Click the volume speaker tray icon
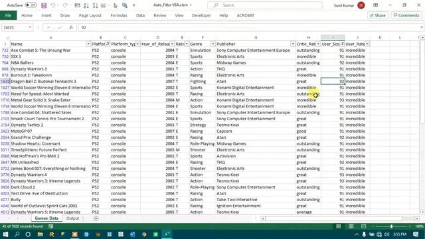425x239 pixels. point(386,234)
